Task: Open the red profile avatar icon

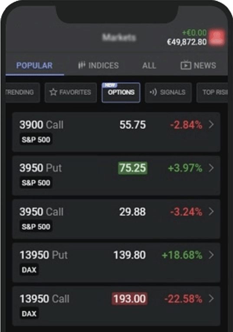Action: 217,38
